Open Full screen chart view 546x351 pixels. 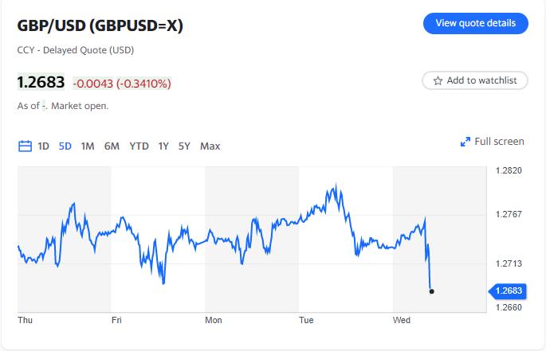click(x=499, y=142)
